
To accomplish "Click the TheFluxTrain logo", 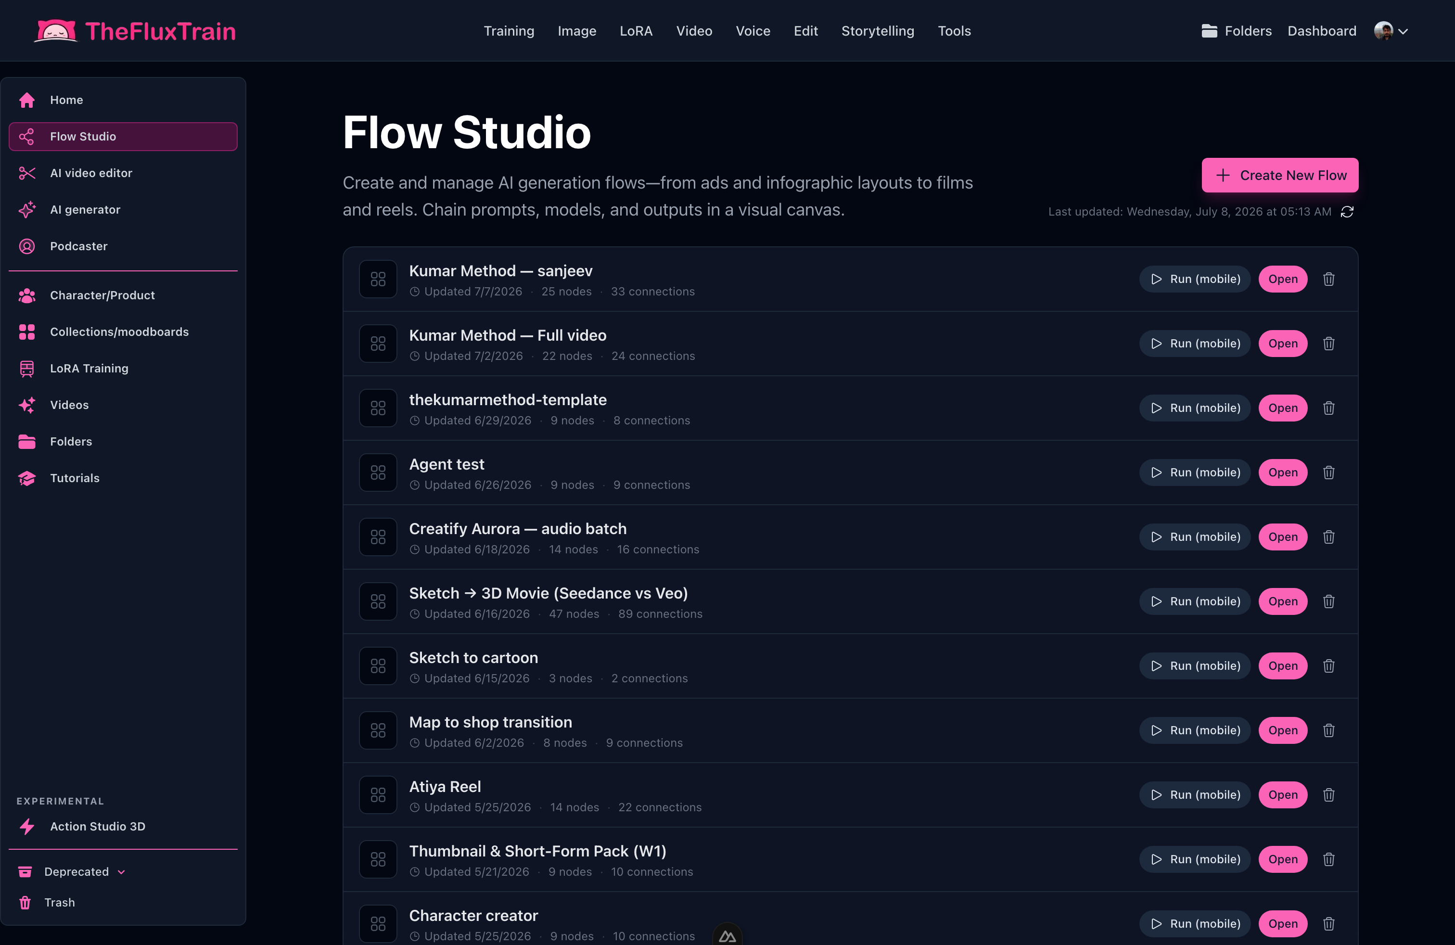I will [x=135, y=31].
